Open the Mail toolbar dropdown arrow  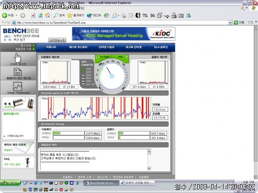[119, 15]
